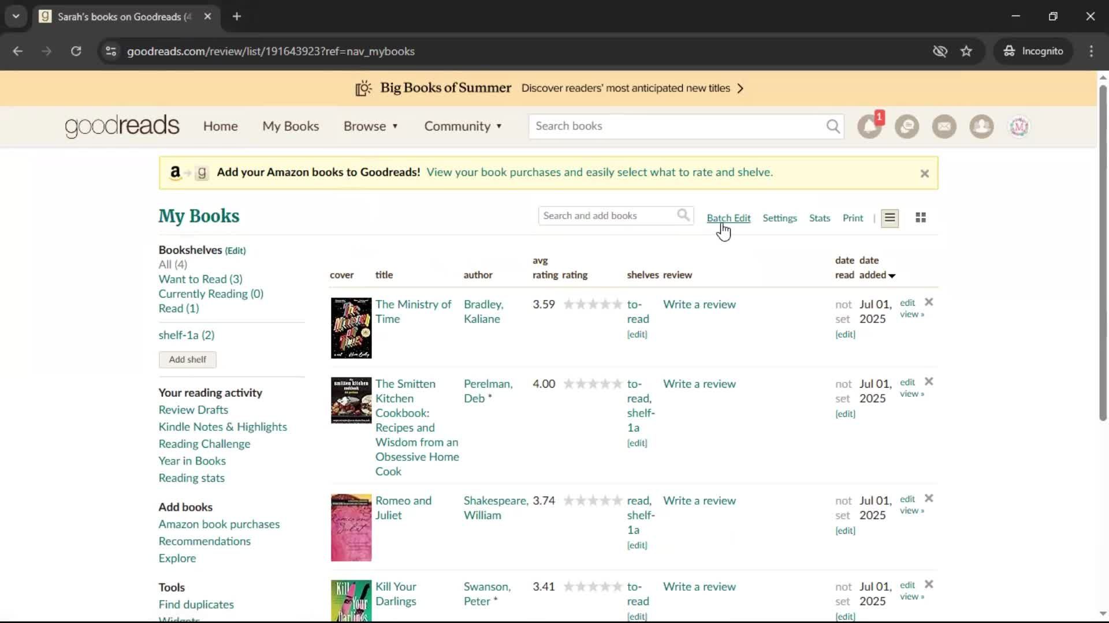This screenshot has width=1109, height=623.
Task: Open My Books in navigation
Action: (x=291, y=126)
